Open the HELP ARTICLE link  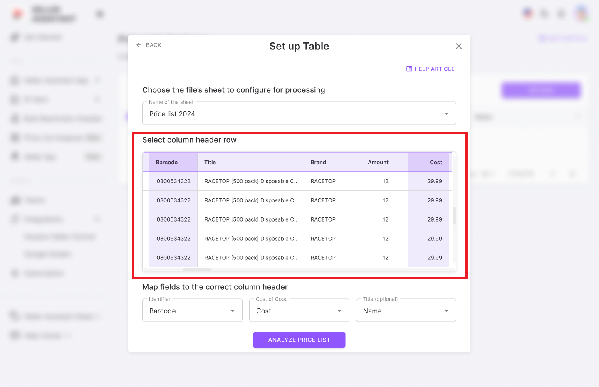tap(435, 69)
